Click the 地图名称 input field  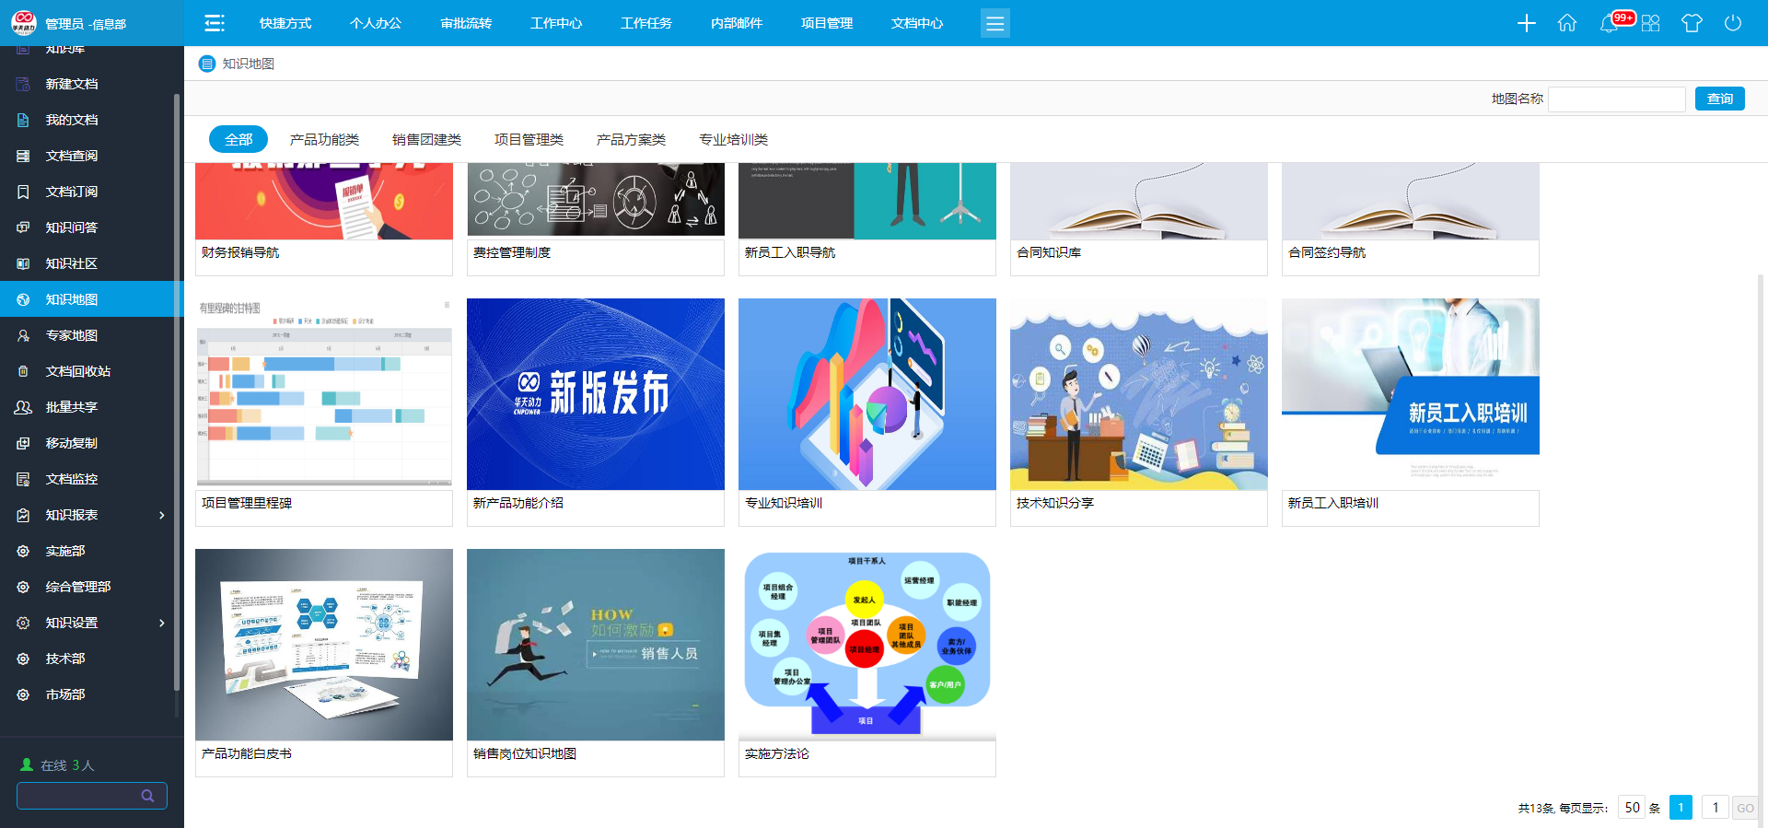[x=1616, y=99]
